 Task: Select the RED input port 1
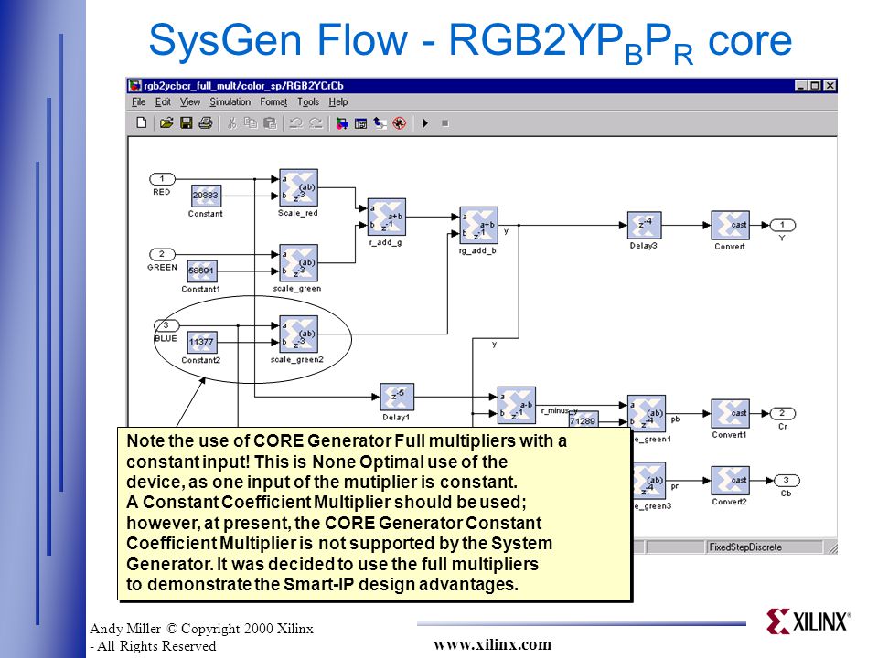pyautogui.click(x=162, y=179)
